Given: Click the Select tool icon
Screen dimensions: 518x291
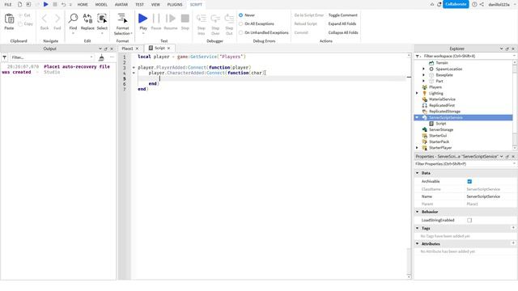Looking at the screenshot, I should (102, 19).
